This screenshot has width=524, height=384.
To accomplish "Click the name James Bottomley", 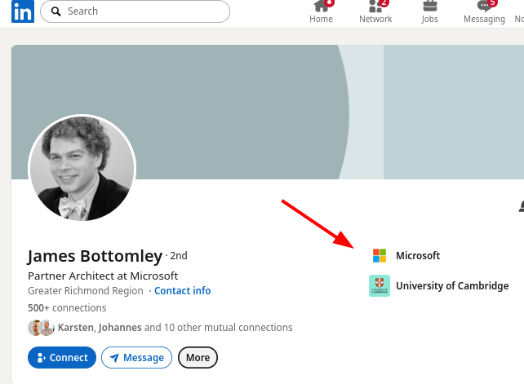I will point(95,257).
